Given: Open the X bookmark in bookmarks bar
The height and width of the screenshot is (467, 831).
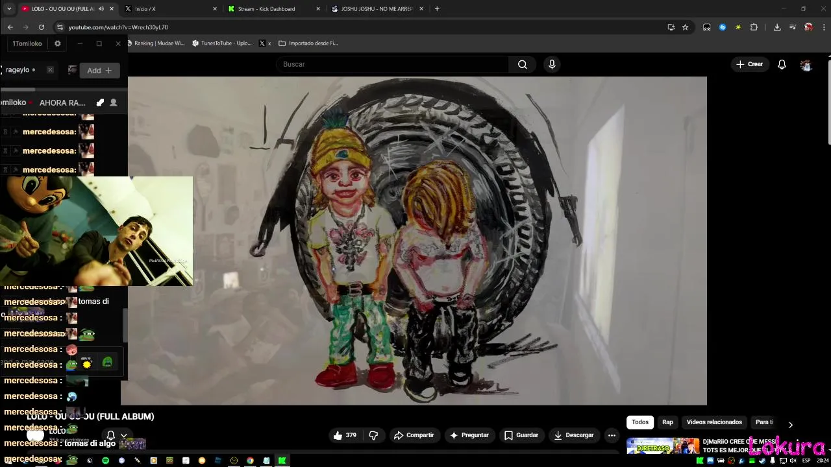Looking at the screenshot, I should point(265,43).
